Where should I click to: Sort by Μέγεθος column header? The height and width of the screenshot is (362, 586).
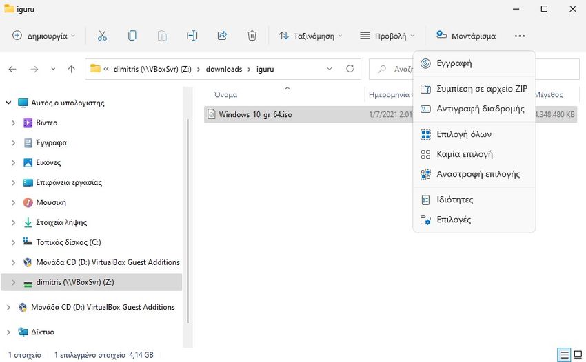549,95
